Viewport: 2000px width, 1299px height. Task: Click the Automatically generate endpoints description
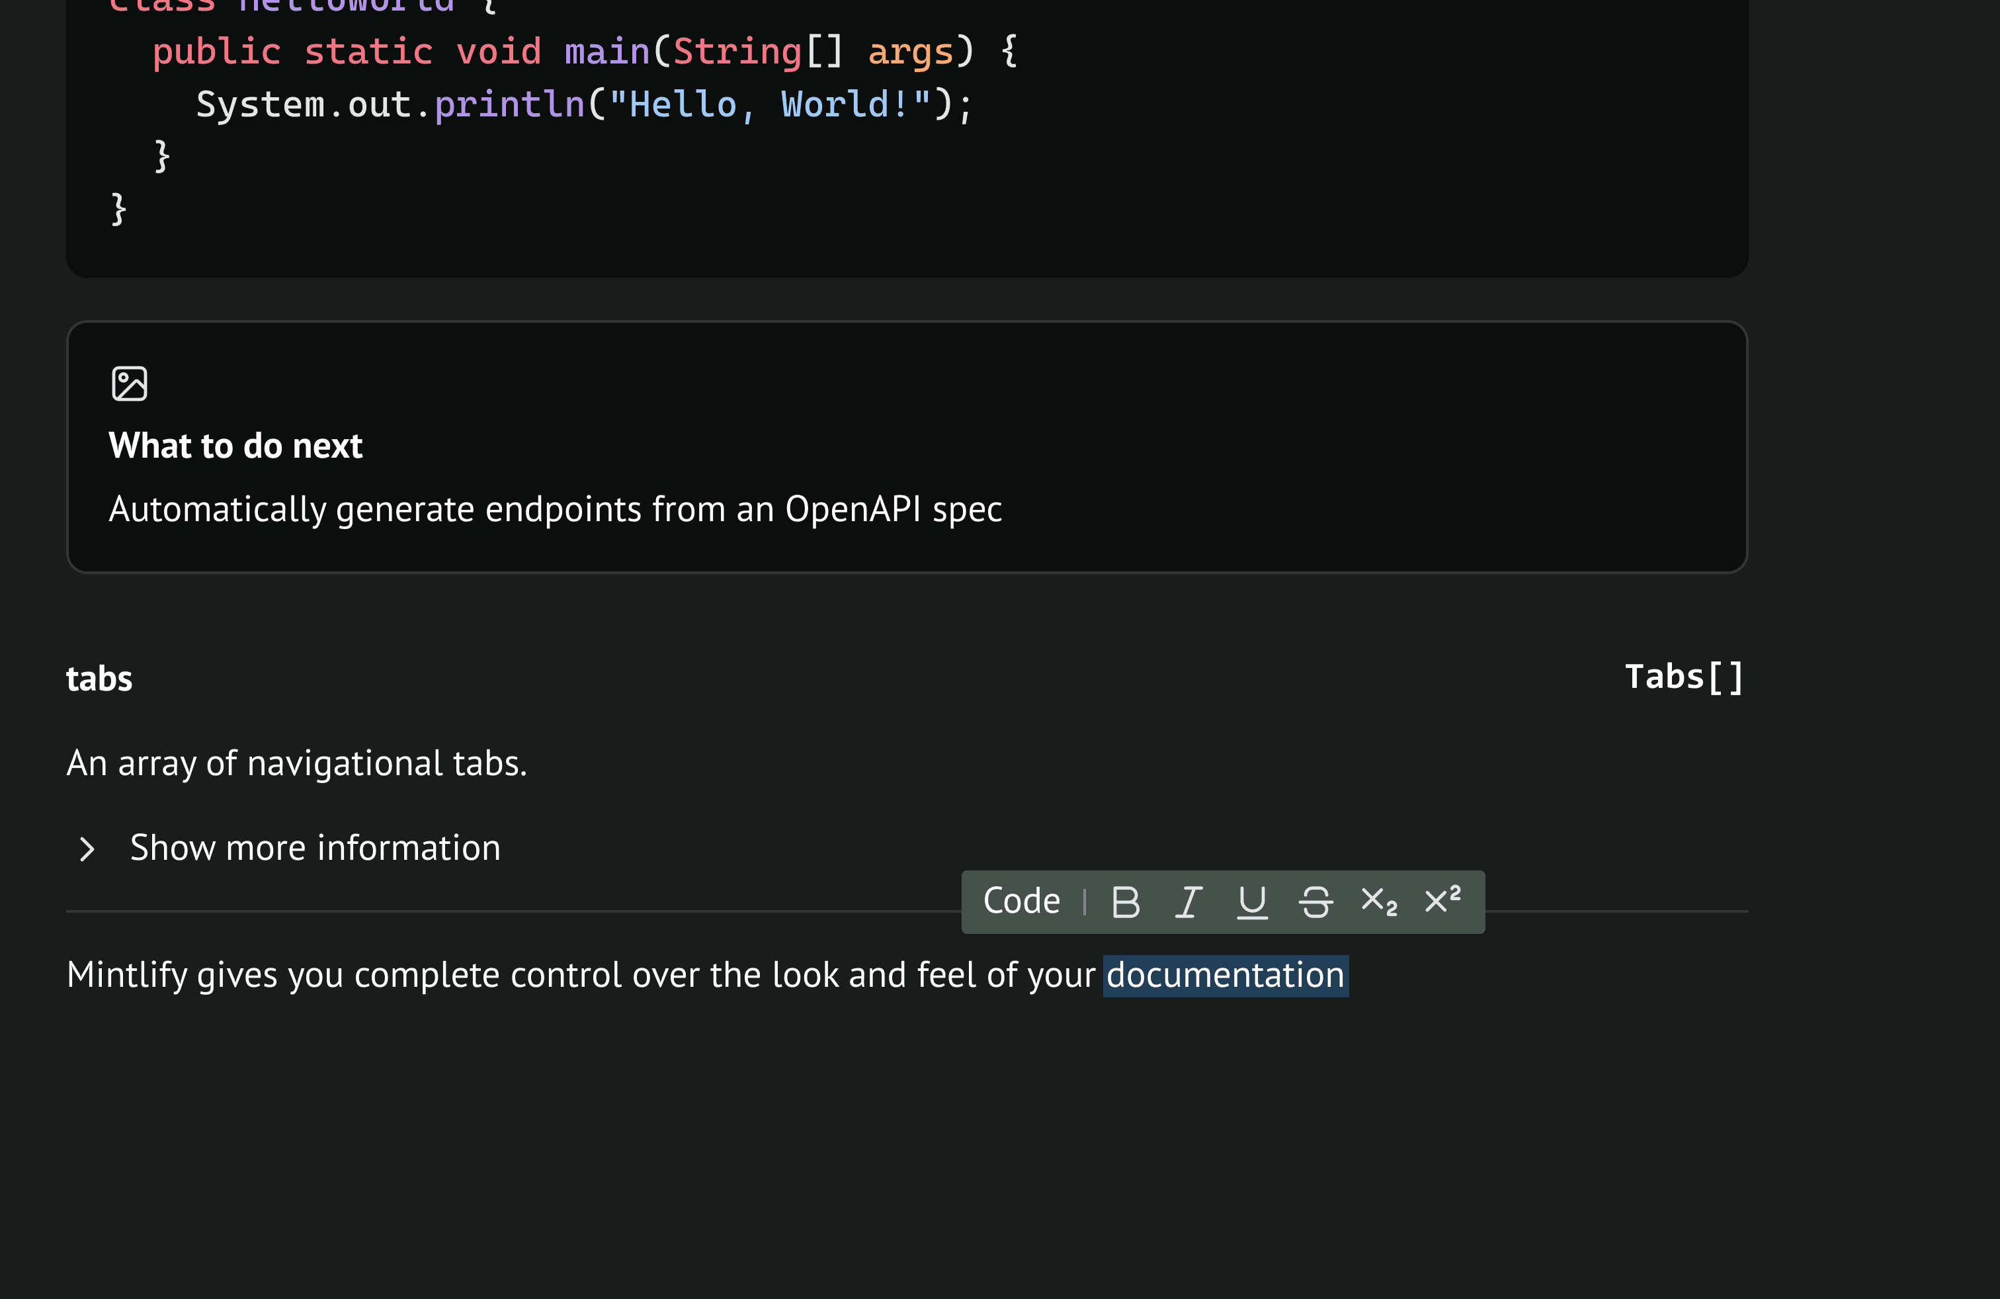pos(555,509)
